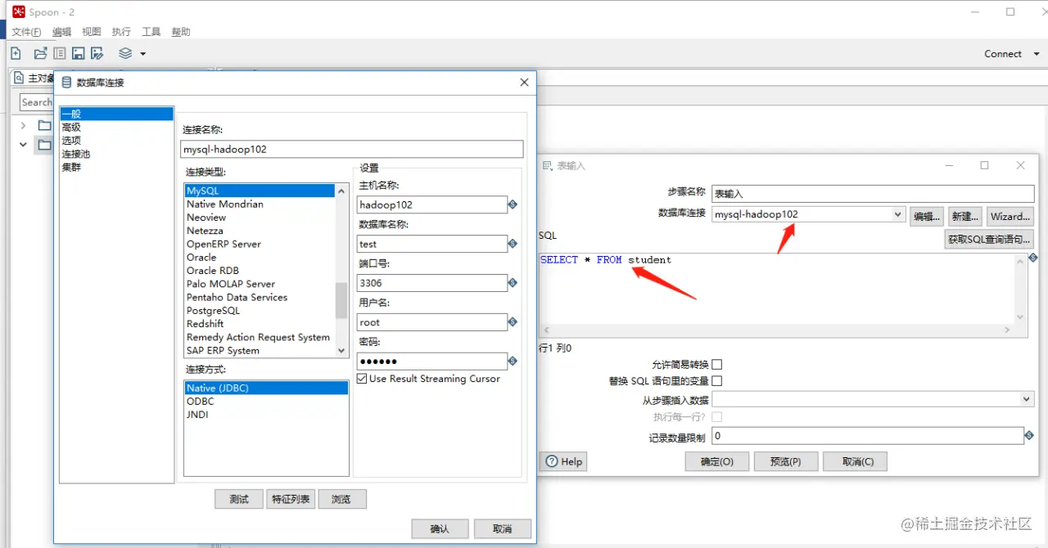The image size is (1048, 548).
Task: Click the variable icon next to 主机名称 field
Action: [x=513, y=204]
